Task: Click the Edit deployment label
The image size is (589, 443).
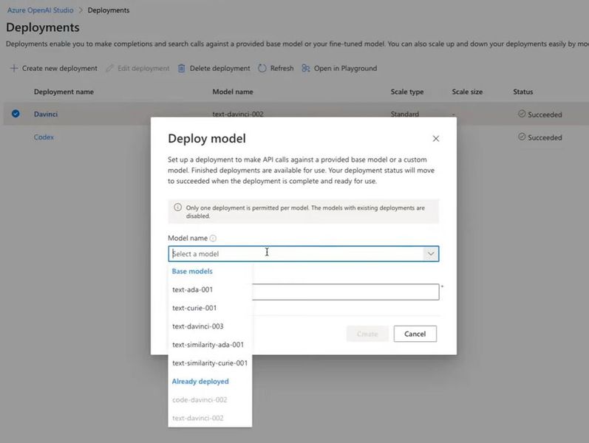Action: point(143,69)
